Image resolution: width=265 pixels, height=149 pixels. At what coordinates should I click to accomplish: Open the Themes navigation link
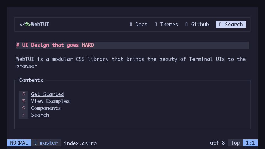[166, 25]
